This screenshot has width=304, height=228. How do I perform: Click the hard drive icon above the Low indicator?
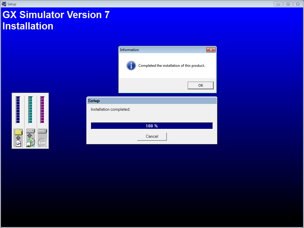coord(42,131)
